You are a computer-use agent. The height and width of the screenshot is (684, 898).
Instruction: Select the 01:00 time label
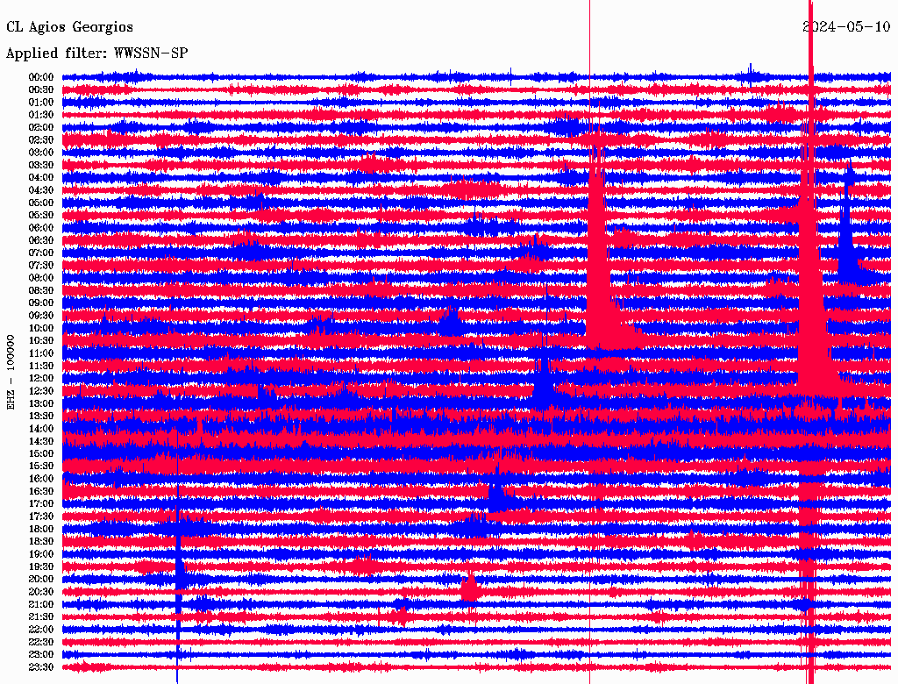point(41,102)
